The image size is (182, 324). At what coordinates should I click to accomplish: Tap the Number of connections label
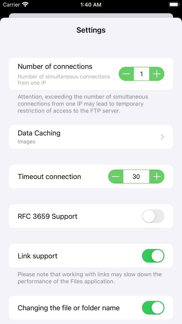pos(55,66)
